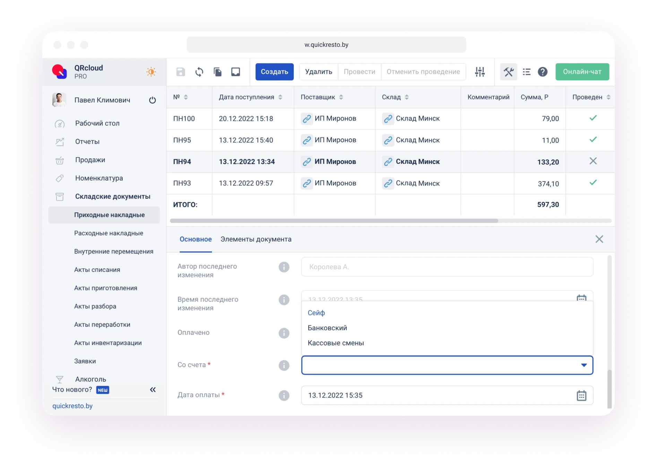
Task: Sort by Дата поступления column
Action: point(280,97)
